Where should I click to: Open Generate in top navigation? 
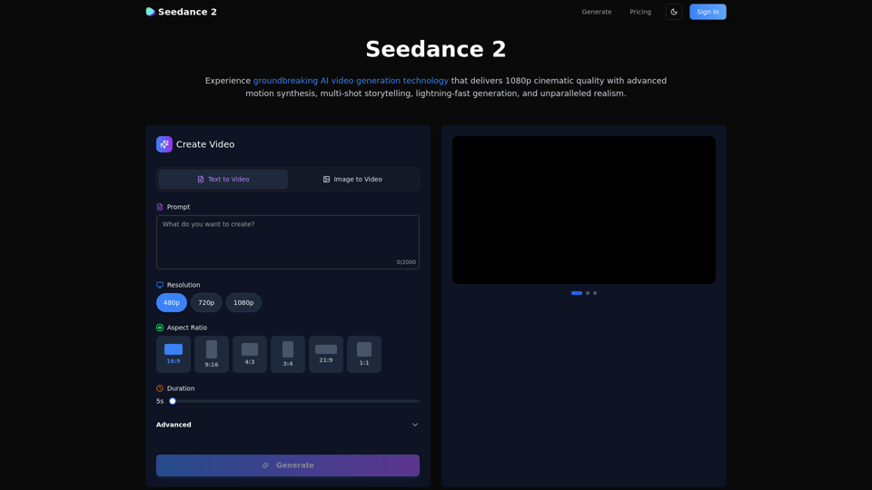click(596, 12)
